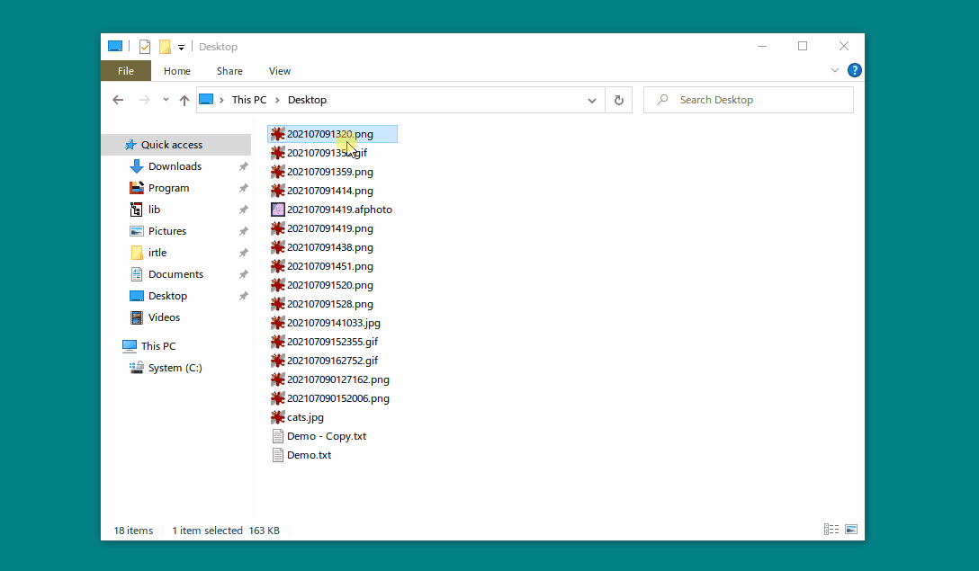Click This PC in the address bar
The height and width of the screenshot is (571, 979).
[249, 100]
